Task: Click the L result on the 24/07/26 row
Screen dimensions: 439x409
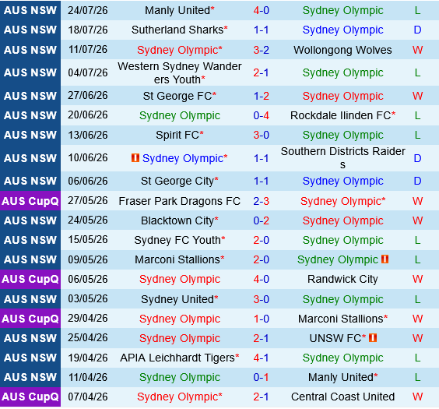Action: point(417,10)
